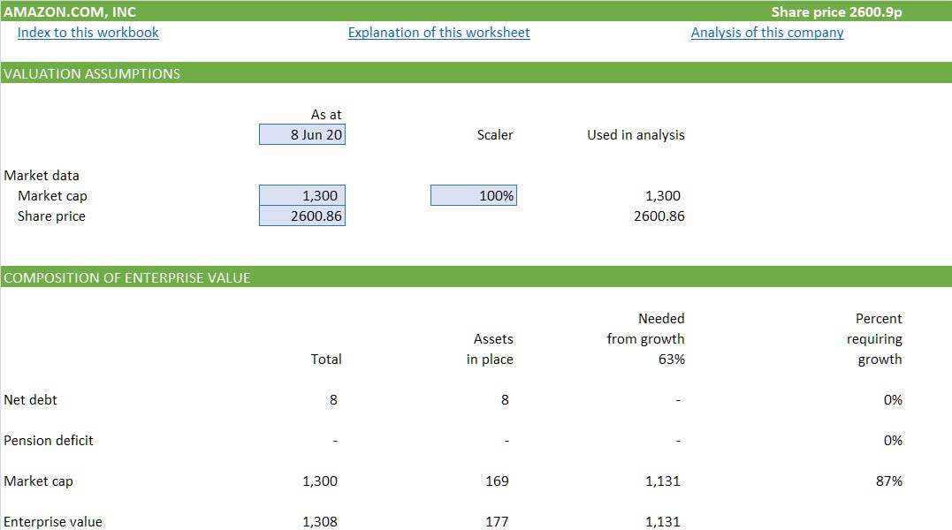Edit the Share price input cell showing 2600.86

(301, 216)
